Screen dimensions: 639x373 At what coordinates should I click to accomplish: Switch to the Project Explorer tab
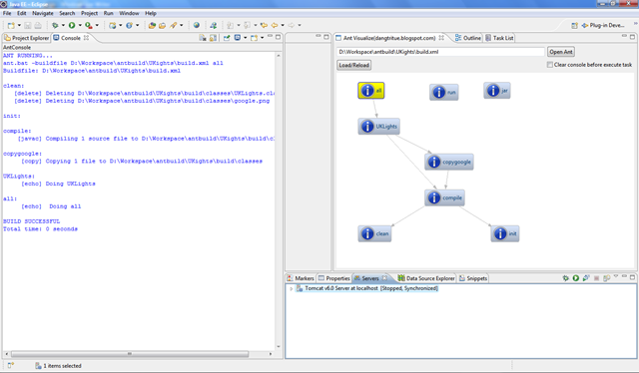[x=27, y=38]
